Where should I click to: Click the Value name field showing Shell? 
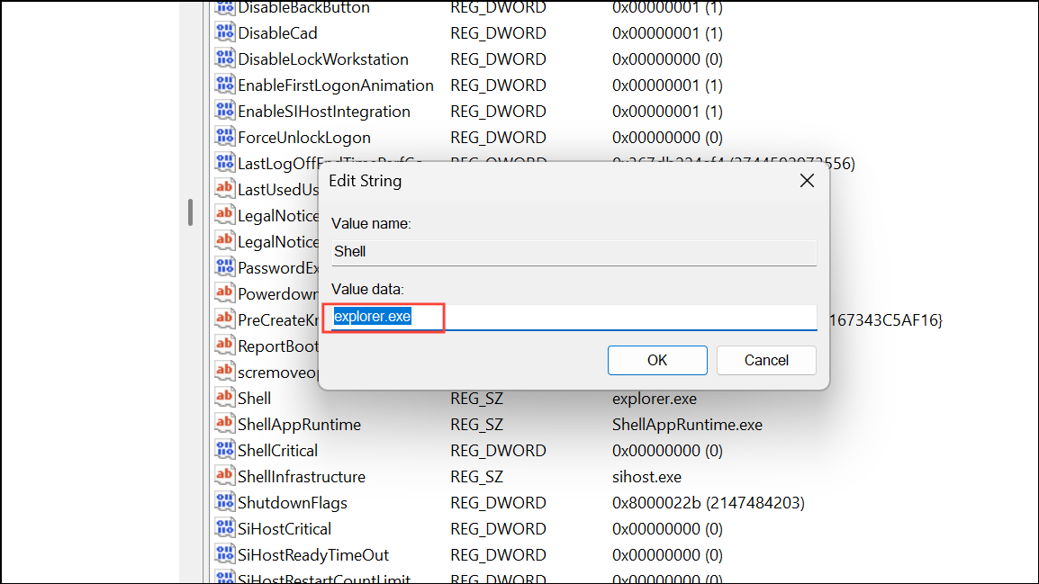tap(574, 252)
